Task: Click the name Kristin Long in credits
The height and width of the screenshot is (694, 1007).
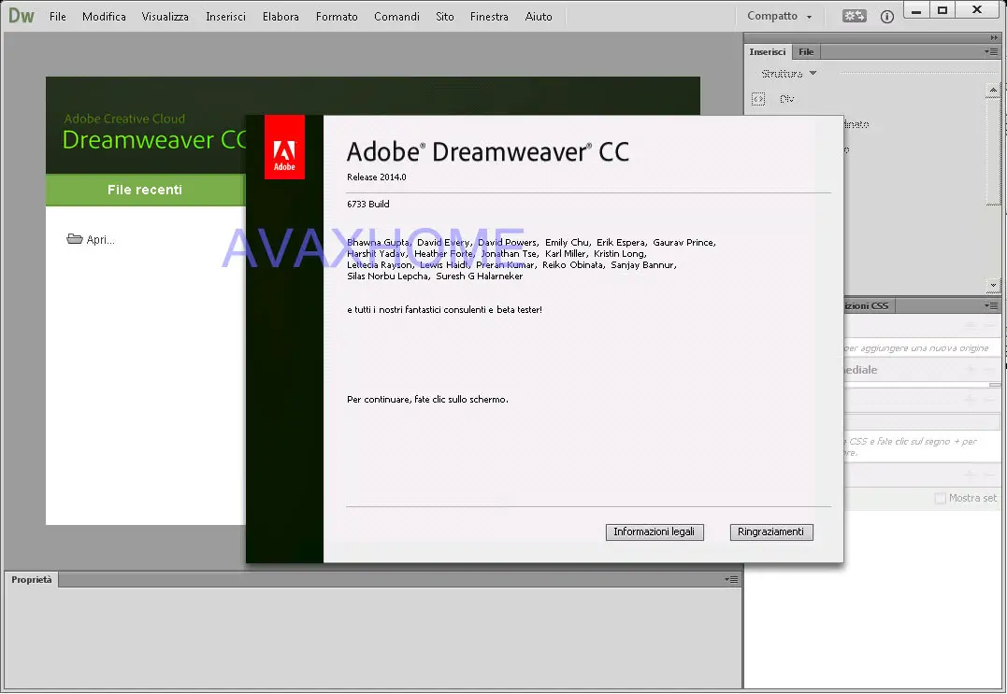Action: click(619, 254)
